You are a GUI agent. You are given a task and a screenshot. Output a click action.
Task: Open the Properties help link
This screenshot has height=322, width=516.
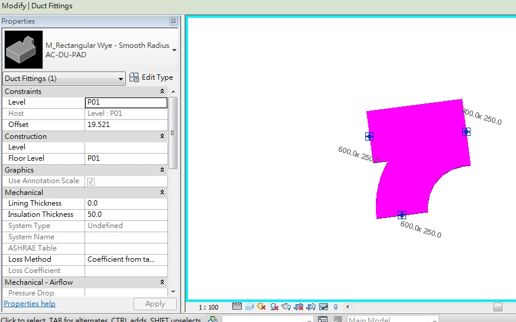[x=30, y=304]
